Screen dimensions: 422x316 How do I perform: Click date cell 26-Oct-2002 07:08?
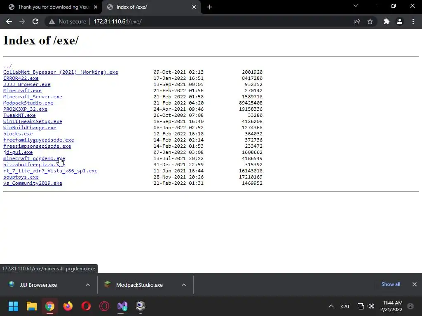pyautogui.click(x=178, y=115)
